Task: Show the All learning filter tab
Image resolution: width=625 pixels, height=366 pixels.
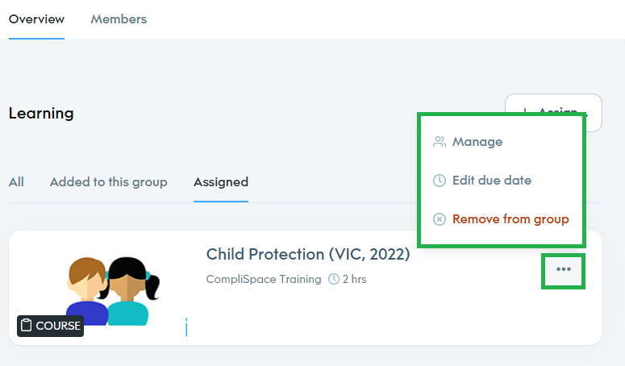Action: [16, 182]
